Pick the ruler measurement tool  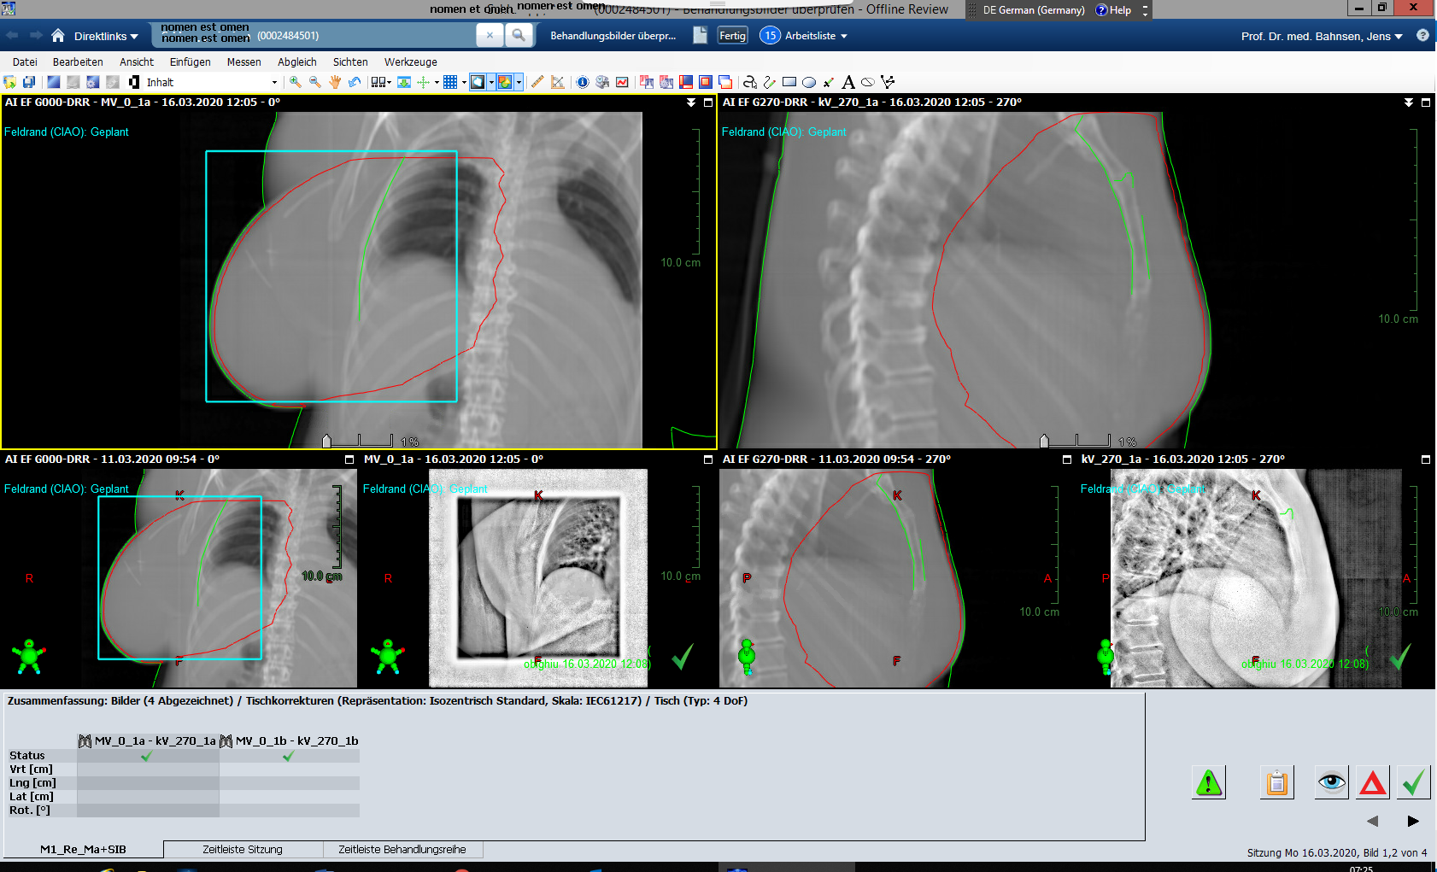click(537, 82)
